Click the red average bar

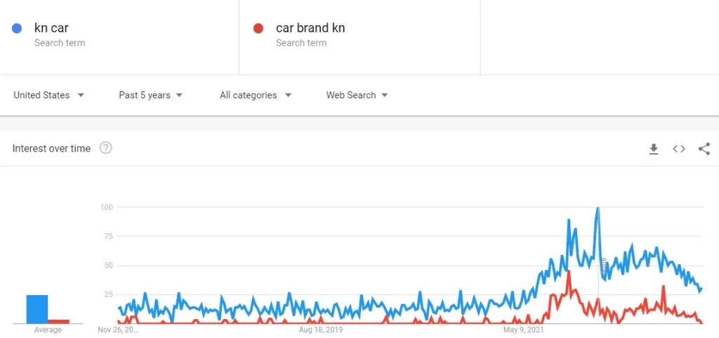(x=59, y=321)
